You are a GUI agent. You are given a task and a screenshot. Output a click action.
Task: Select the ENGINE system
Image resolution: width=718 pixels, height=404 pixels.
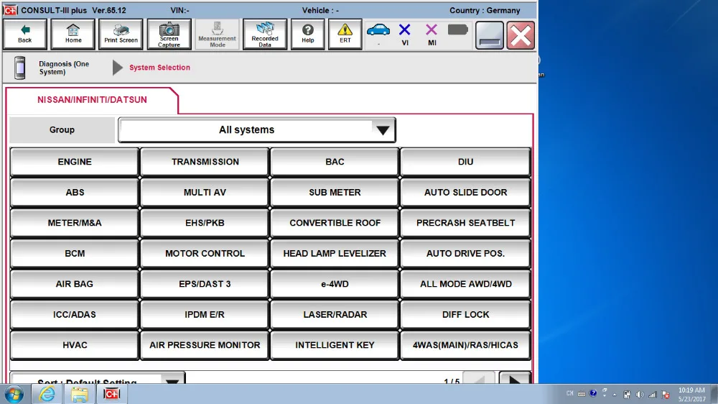(75, 162)
